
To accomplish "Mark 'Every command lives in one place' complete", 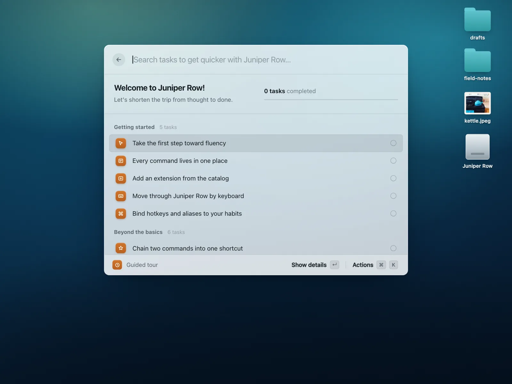I will coord(393,161).
